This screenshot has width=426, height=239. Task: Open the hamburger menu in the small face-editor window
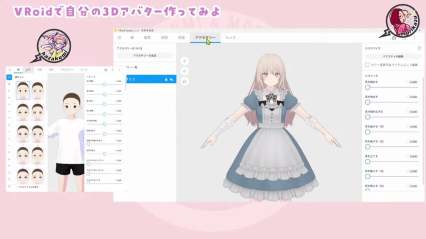10,69
